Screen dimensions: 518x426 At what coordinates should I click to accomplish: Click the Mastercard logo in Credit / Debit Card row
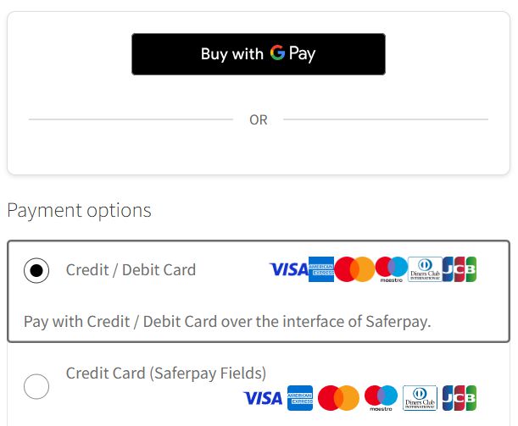point(354,269)
